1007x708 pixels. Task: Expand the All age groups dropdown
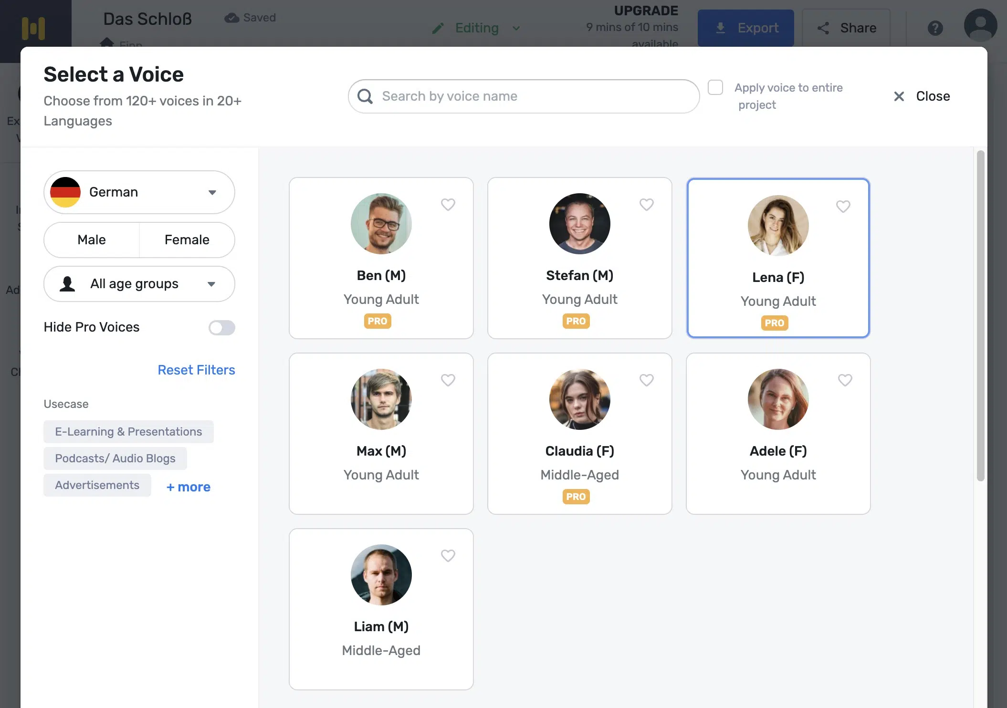139,283
